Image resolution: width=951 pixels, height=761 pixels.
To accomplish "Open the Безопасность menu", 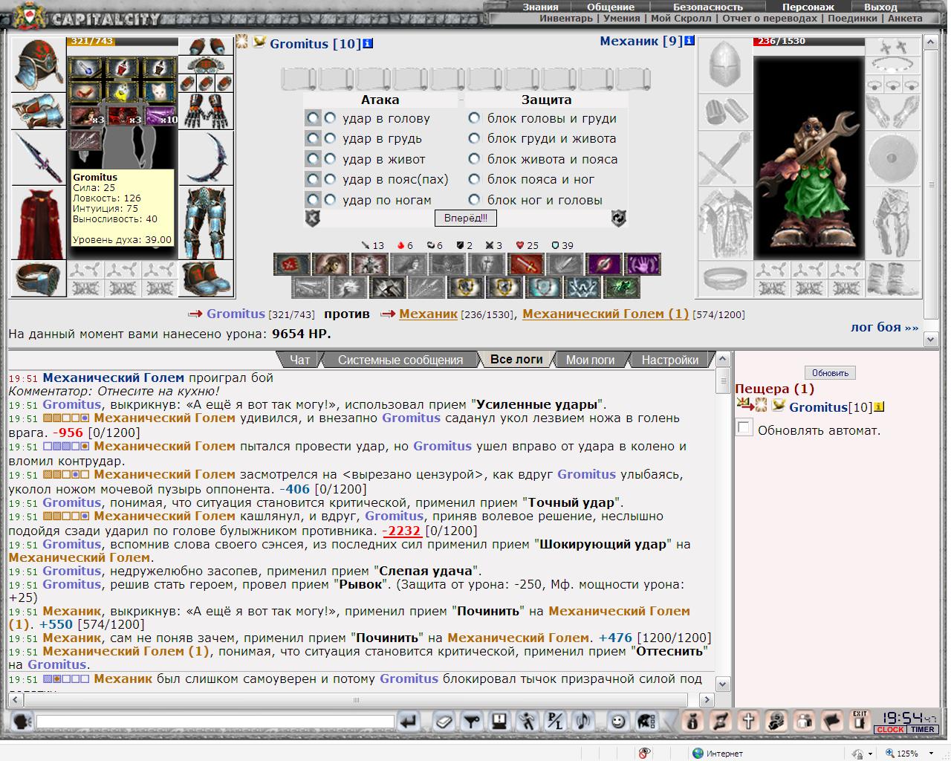I will click(708, 7).
